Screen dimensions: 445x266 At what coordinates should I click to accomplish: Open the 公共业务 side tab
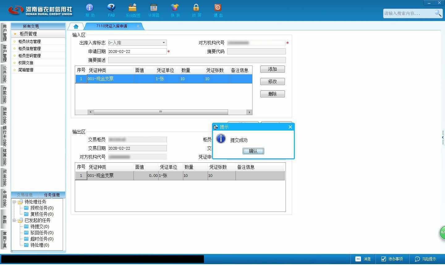click(5, 74)
